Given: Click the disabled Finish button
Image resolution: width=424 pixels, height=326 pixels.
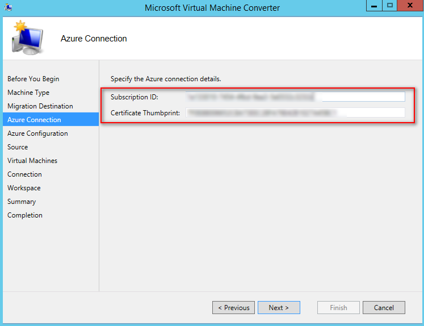Looking at the screenshot, I should 338,308.
